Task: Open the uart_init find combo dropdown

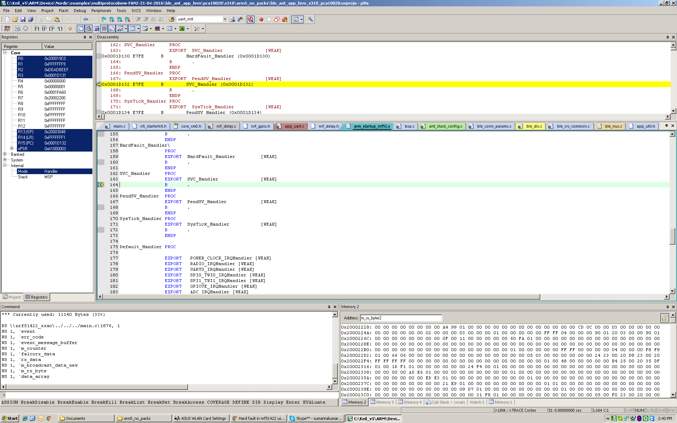Action: [225, 19]
